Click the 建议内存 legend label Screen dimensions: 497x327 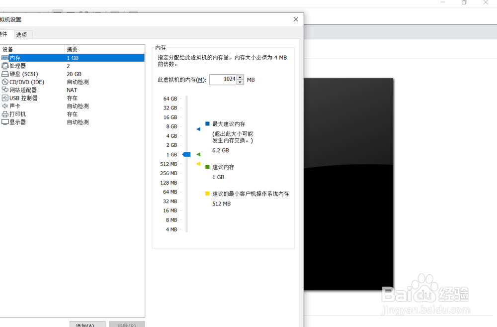(223, 167)
